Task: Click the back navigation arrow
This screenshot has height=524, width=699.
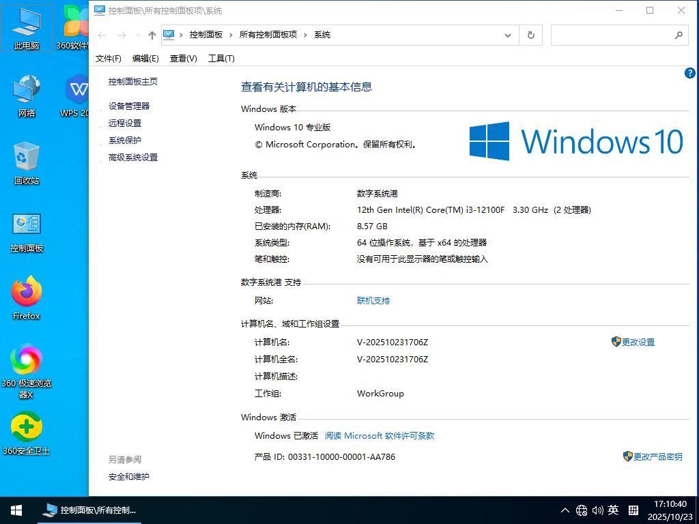Action: pyautogui.click(x=102, y=35)
